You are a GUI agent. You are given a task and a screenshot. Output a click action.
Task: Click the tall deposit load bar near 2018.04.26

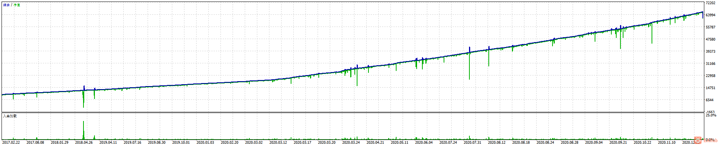83,130
